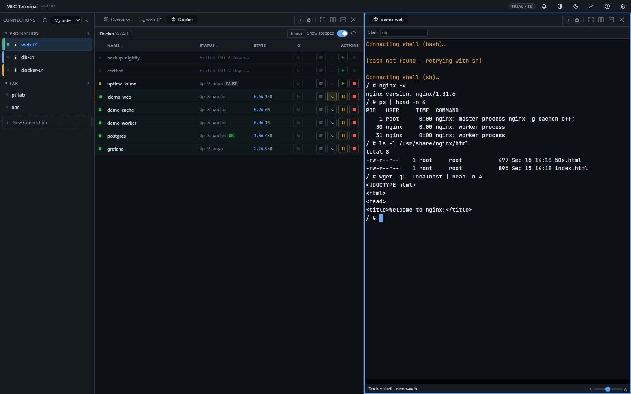
Task: Toggle visibility of demo-cache container
Action: [x=298, y=110]
